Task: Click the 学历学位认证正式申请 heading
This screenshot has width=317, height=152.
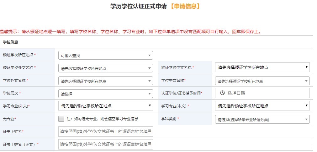Action: [x=139, y=6]
